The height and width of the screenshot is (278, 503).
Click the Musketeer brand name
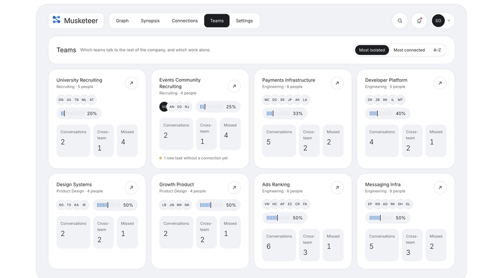click(x=81, y=21)
